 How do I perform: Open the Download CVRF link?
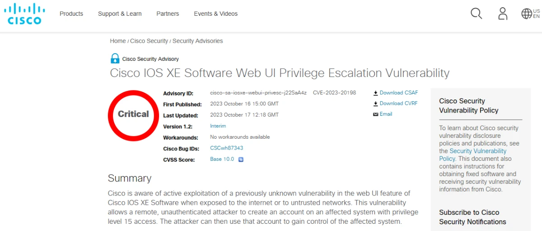(398, 104)
